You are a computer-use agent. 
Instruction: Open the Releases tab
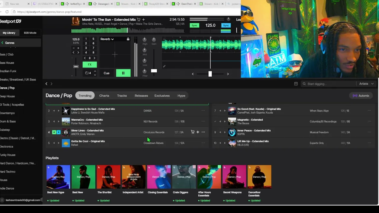tap(141, 96)
